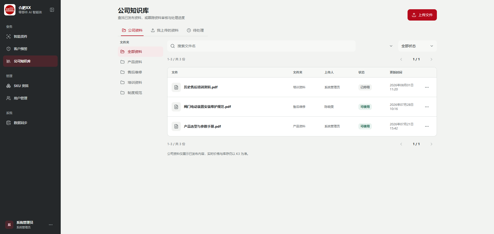Select 售后维修 folder
The image size is (494, 234).
click(x=140, y=72)
